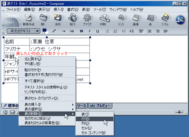Open the ファイル(F) menu

point(13,9)
